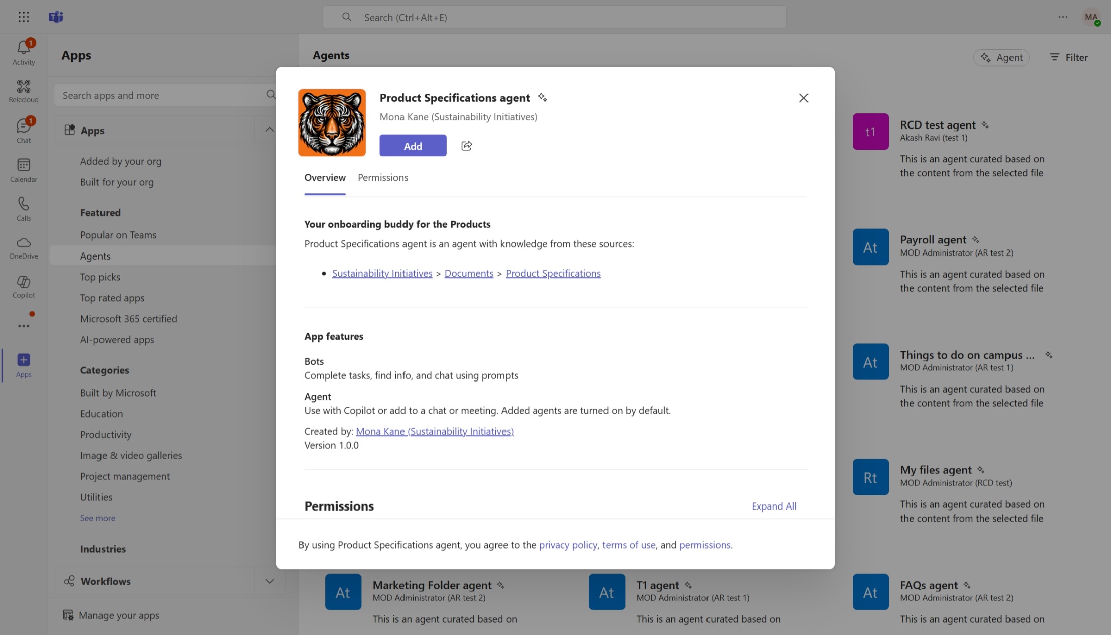The height and width of the screenshot is (635, 1111).
Task: Select Agents under Featured
Action: point(95,256)
